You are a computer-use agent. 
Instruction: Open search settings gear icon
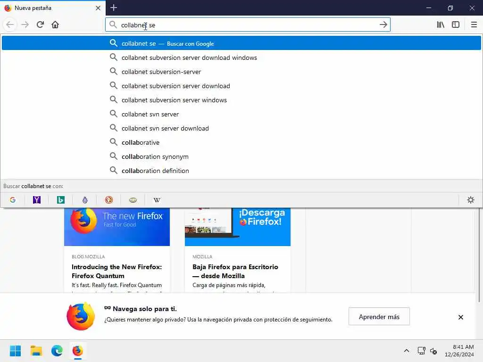(x=470, y=200)
